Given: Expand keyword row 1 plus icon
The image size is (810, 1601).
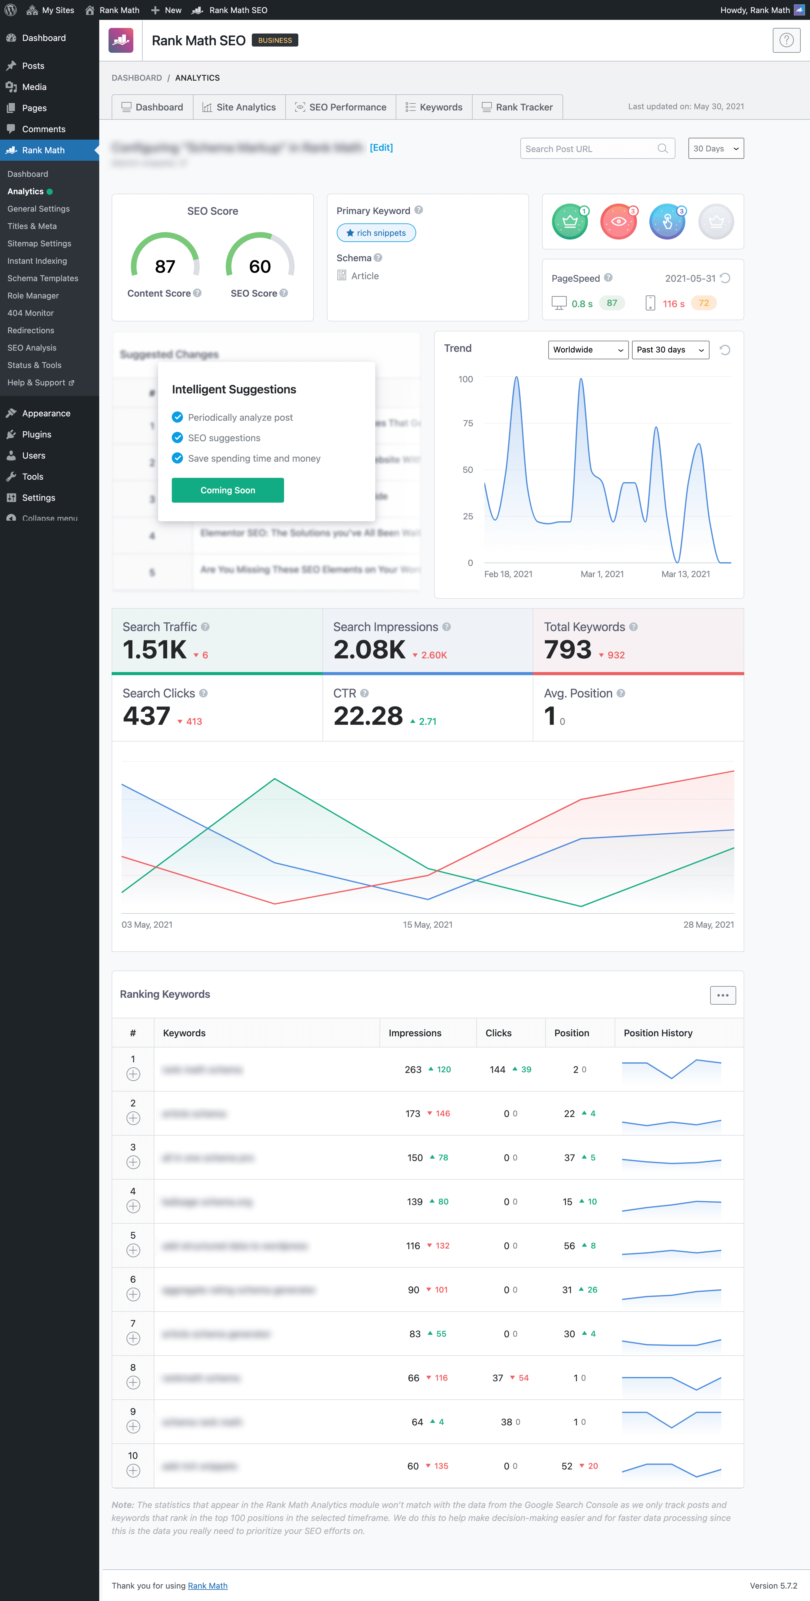Looking at the screenshot, I should tap(133, 1074).
